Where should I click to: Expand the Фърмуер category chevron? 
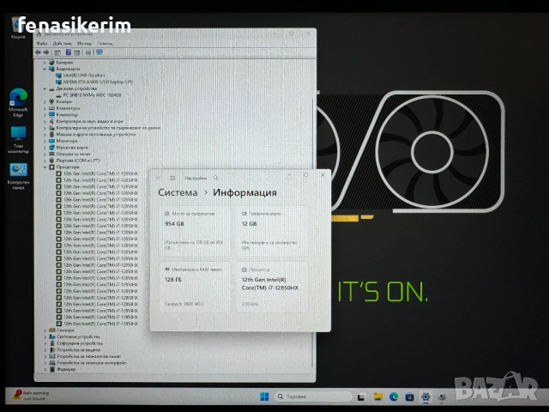[45, 369]
